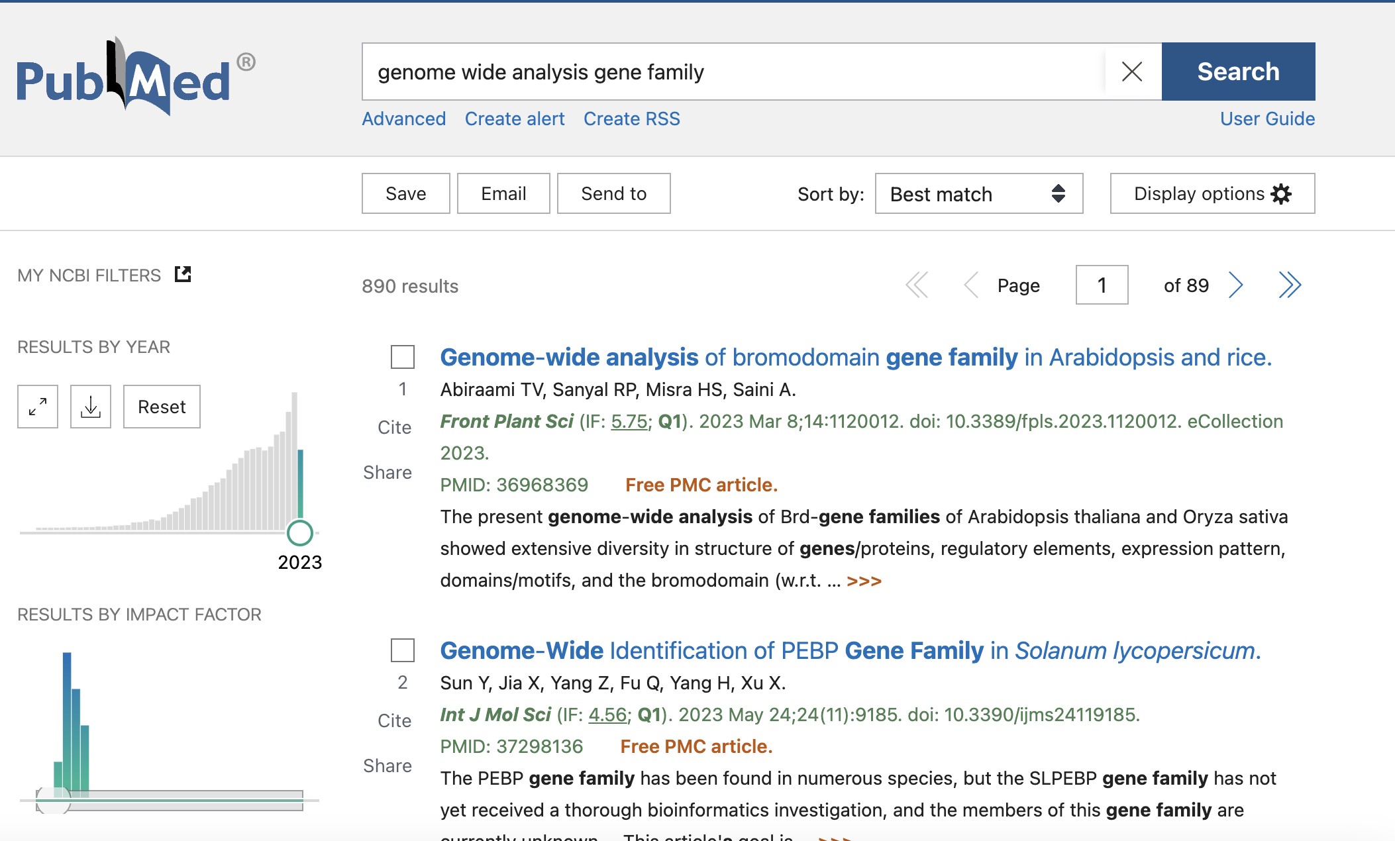Clear the search box with the X icon

pos(1132,72)
